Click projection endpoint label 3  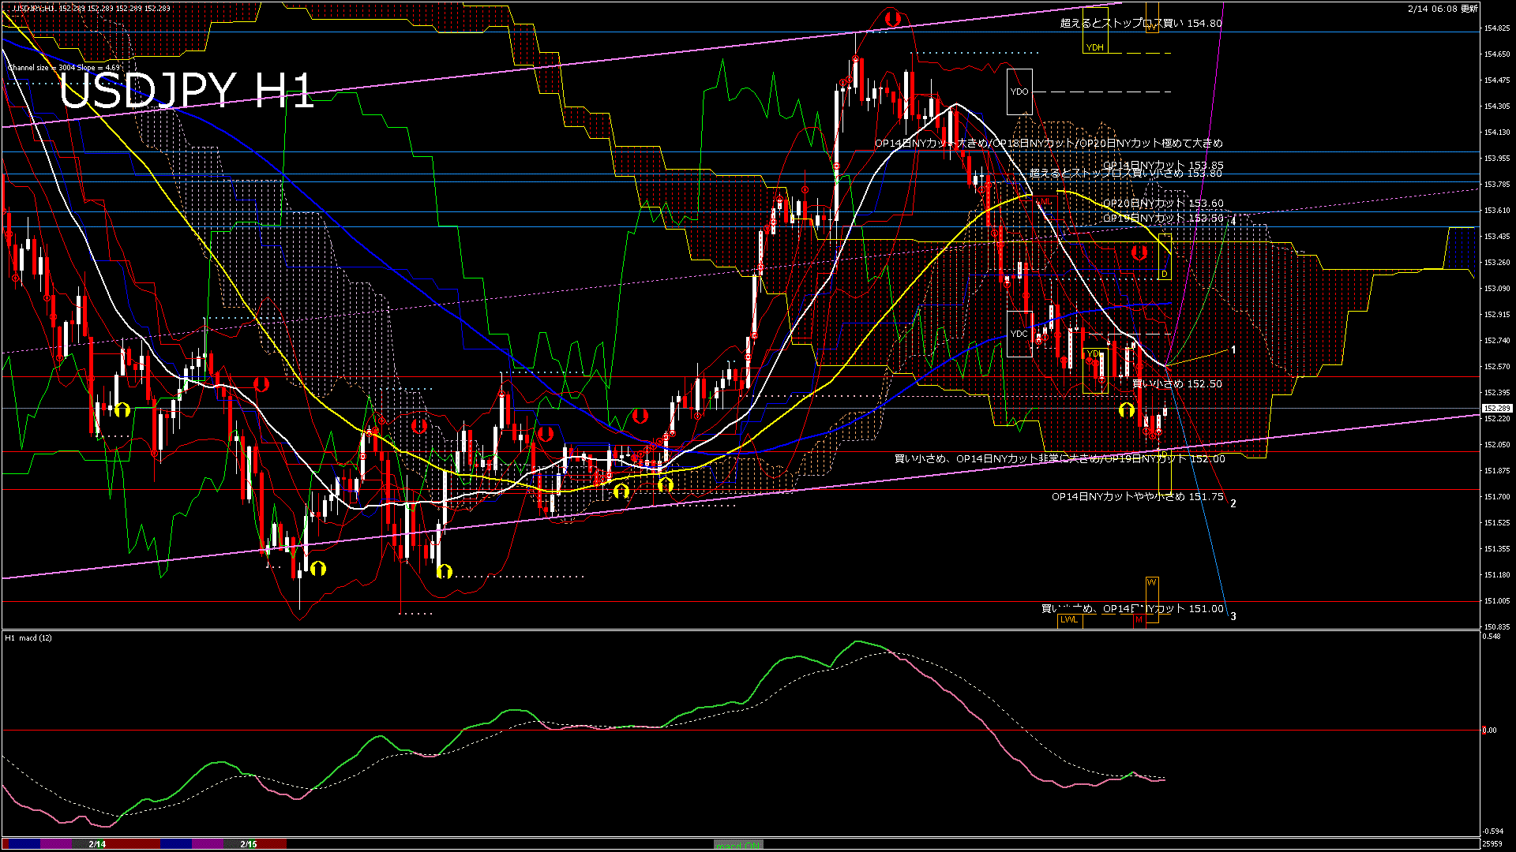click(x=1233, y=617)
